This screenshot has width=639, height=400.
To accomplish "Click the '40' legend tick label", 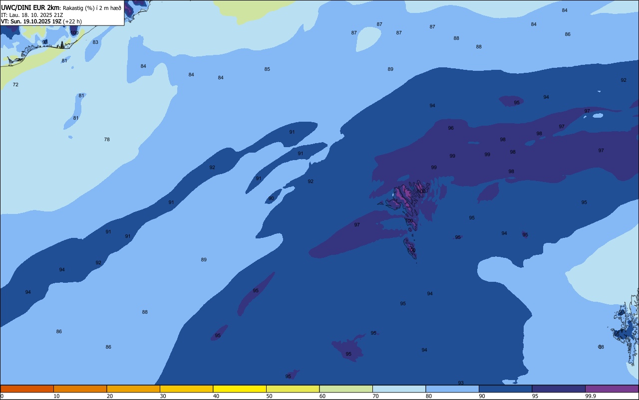I will pyautogui.click(x=216, y=396).
